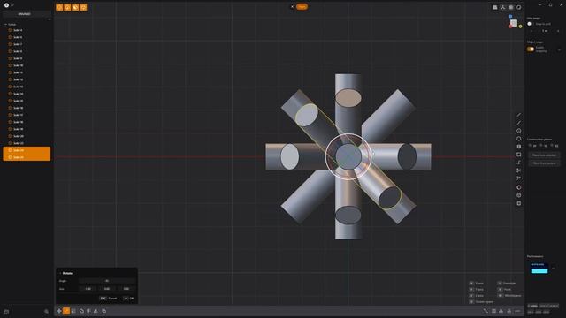Click the third Axis value field

coord(126,289)
